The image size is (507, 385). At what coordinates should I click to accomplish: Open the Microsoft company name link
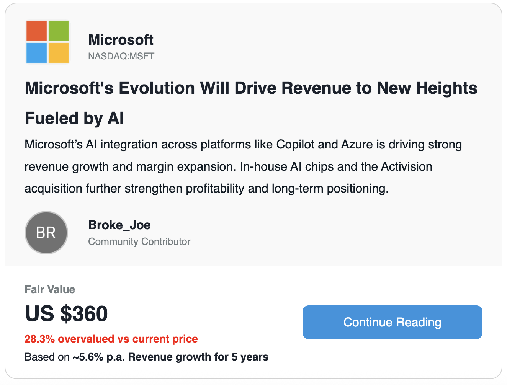[x=121, y=40]
